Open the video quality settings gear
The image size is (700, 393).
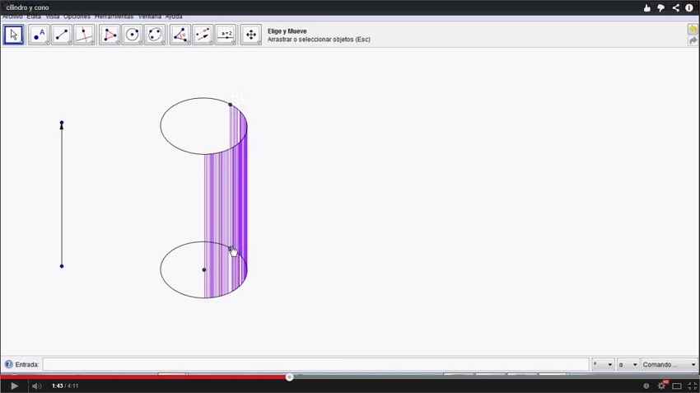click(x=661, y=386)
